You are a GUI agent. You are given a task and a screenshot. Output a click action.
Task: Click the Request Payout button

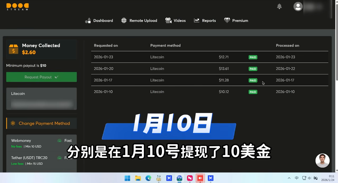pos(41,77)
